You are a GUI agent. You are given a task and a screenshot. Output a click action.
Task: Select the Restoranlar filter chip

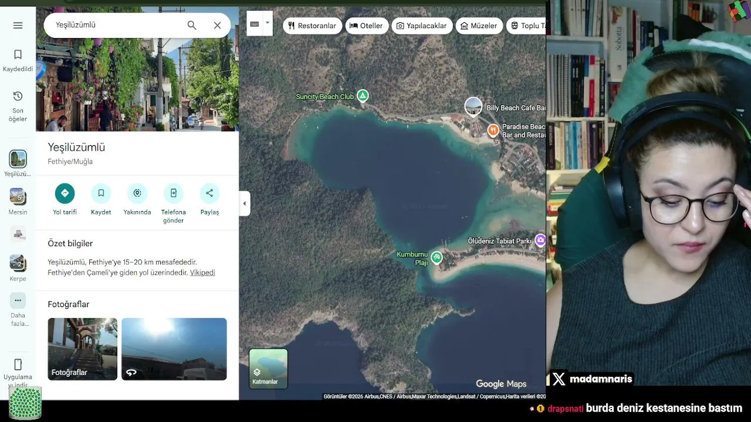(x=312, y=26)
